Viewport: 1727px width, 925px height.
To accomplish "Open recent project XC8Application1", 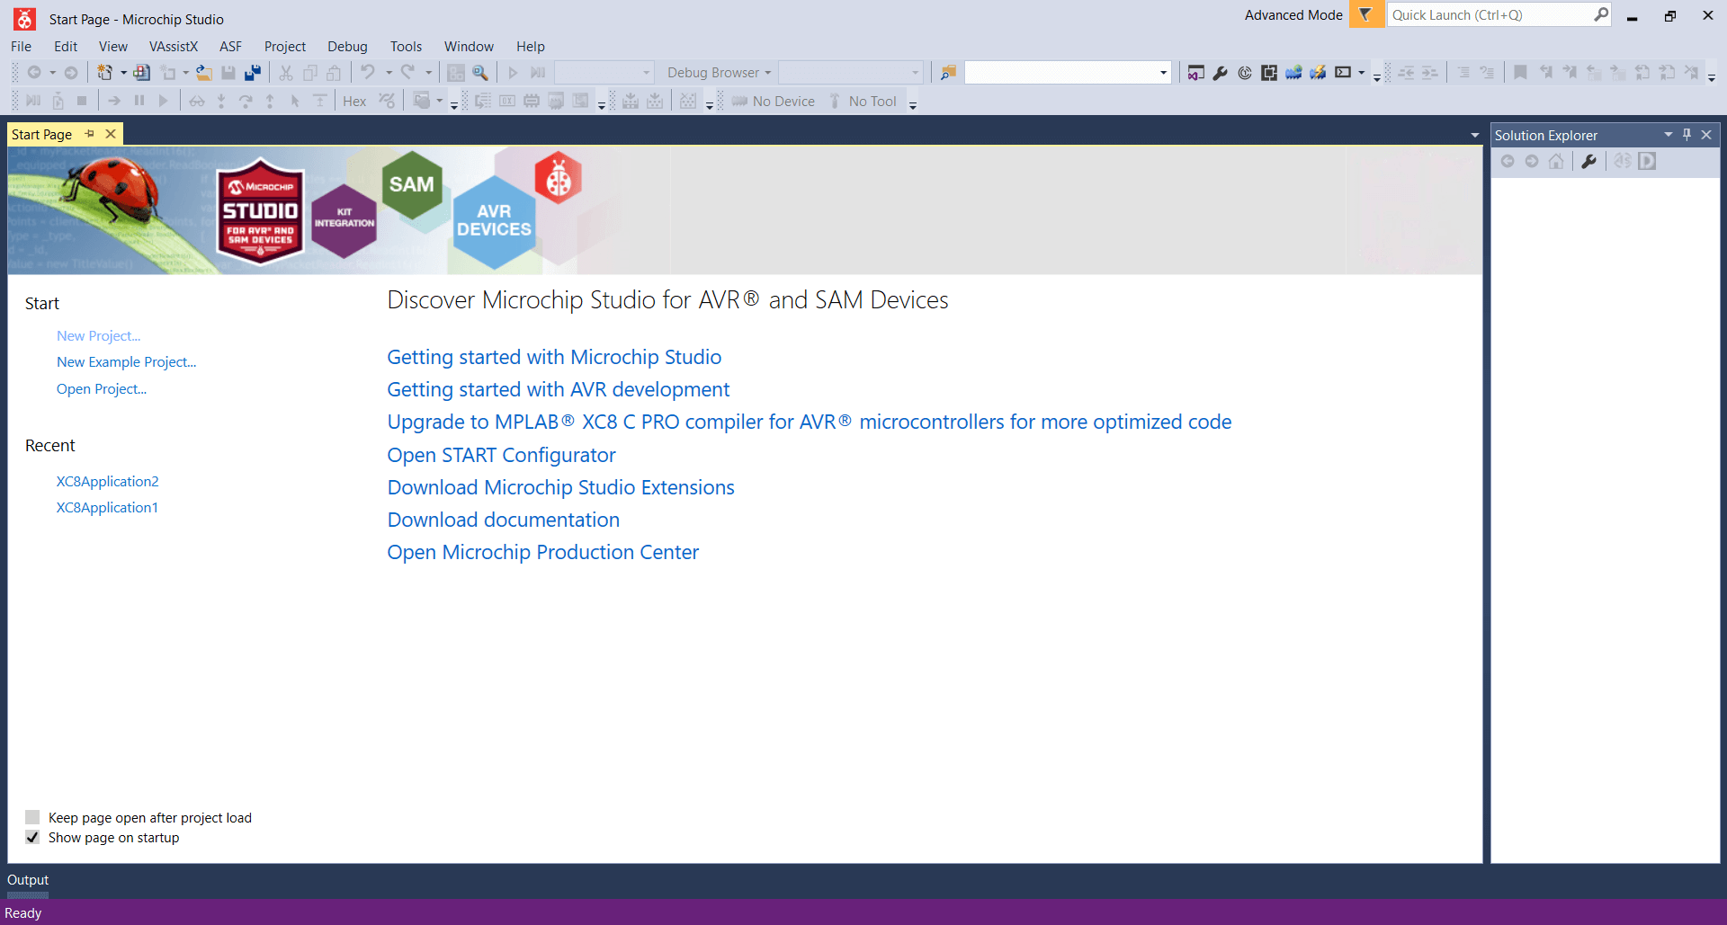I will click(x=107, y=508).
